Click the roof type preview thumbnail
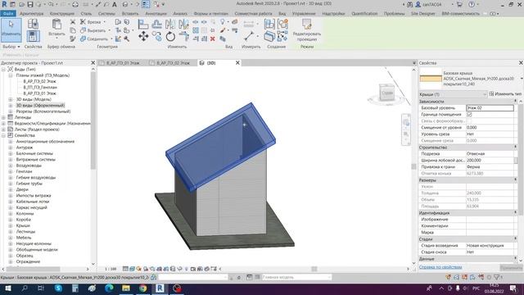This screenshot has height=295, width=524. [431, 79]
